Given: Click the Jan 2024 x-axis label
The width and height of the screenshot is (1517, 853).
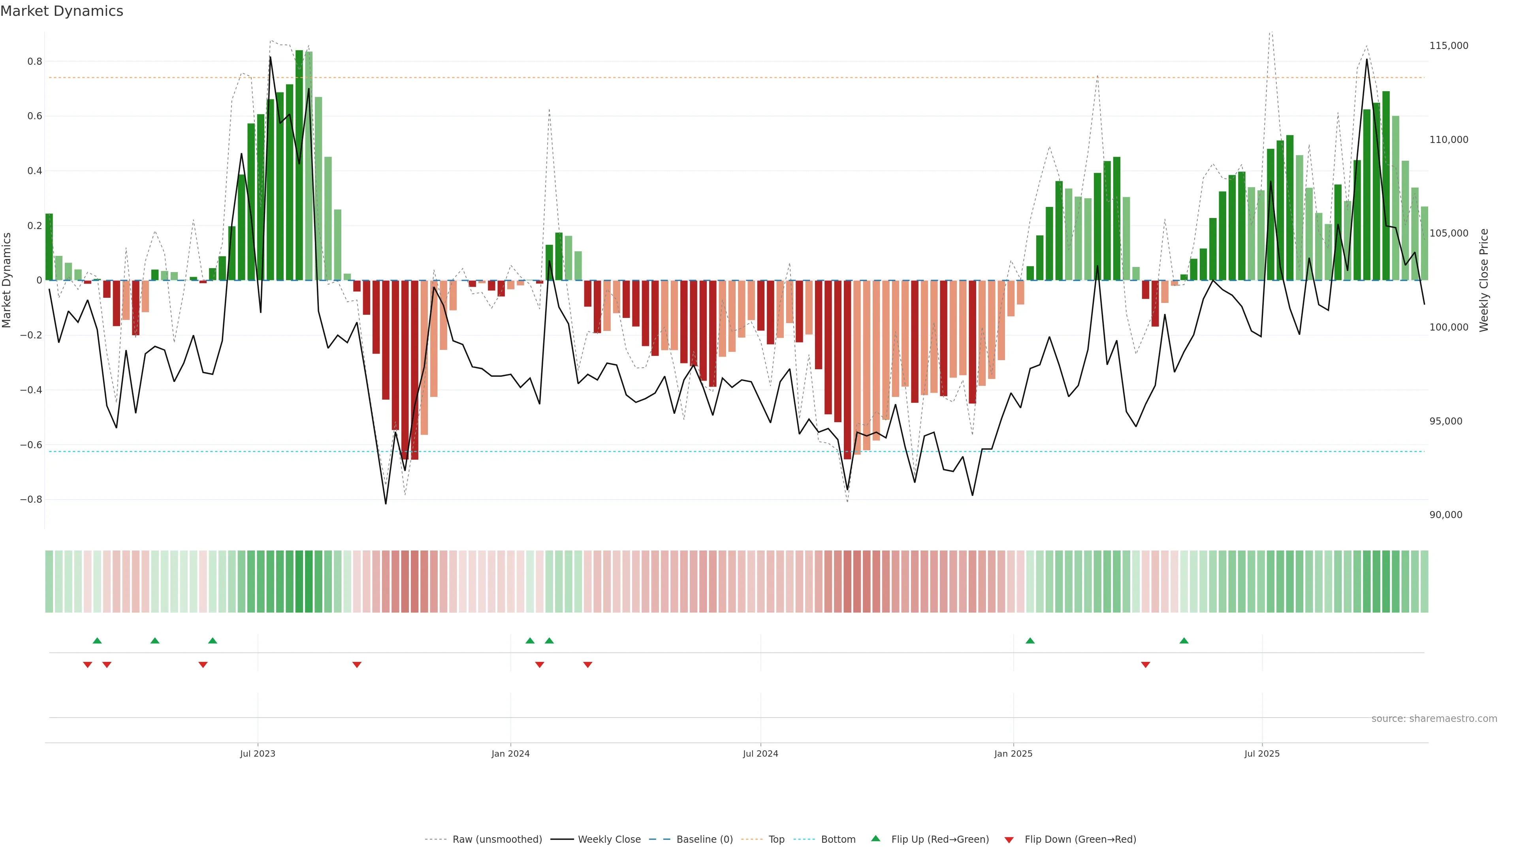Looking at the screenshot, I should pyautogui.click(x=510, y=753).
